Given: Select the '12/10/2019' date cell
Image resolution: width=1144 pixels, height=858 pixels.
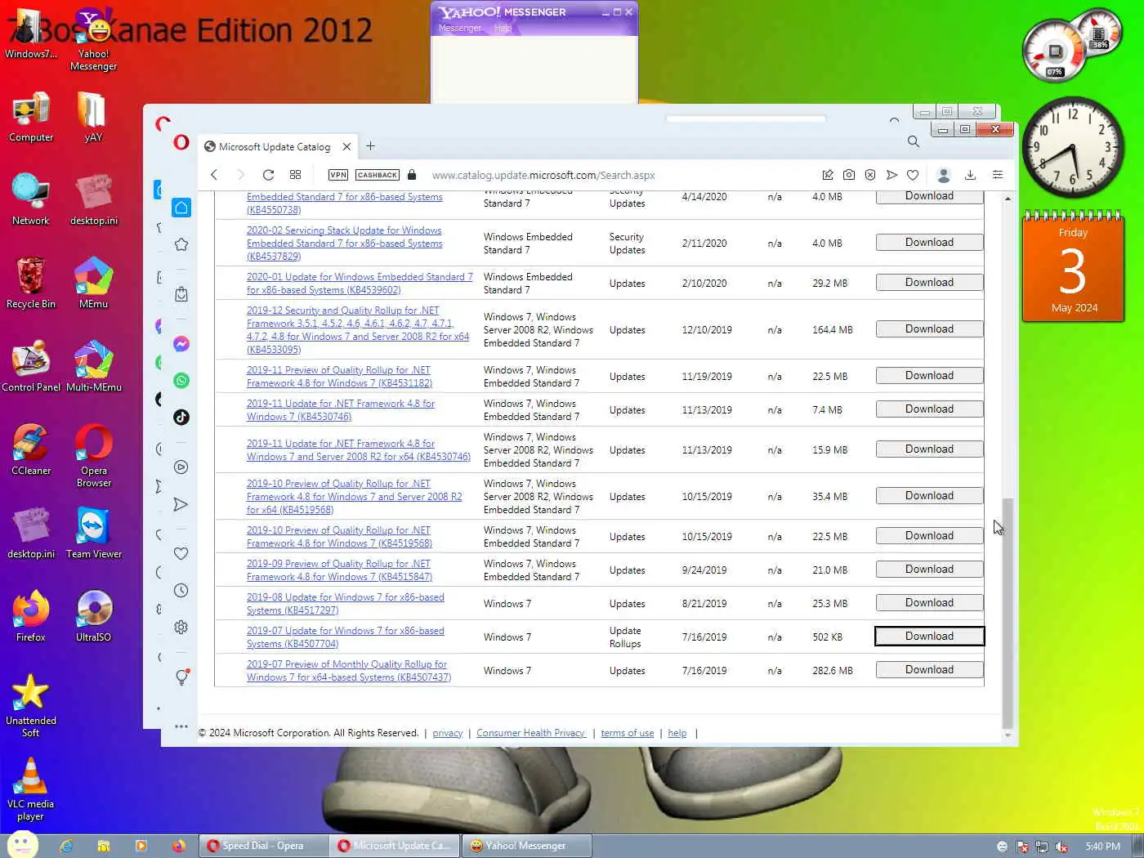Looking at the screenshot, I should (707, 330).
